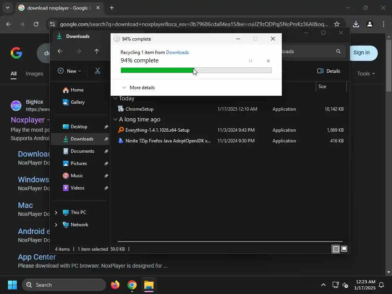The image size is (392, 294).
Task: Cancel the recycling operation with the small X
Action: [268, 61]
